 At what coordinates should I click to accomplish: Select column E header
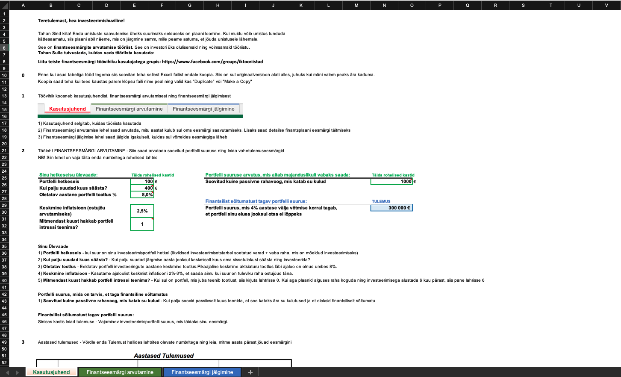(134, 5)
